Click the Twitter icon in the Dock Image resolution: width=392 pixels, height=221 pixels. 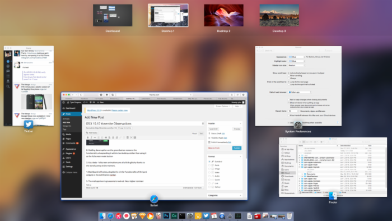206,216
